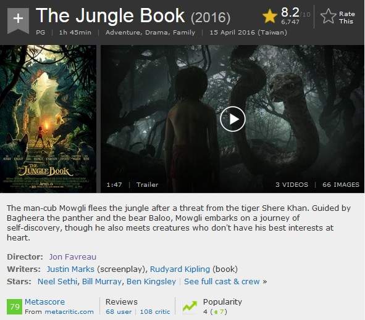This screenshot has width=365, height=320.
Task: Open writer Justin Marks' page
Action: point(70,269)
